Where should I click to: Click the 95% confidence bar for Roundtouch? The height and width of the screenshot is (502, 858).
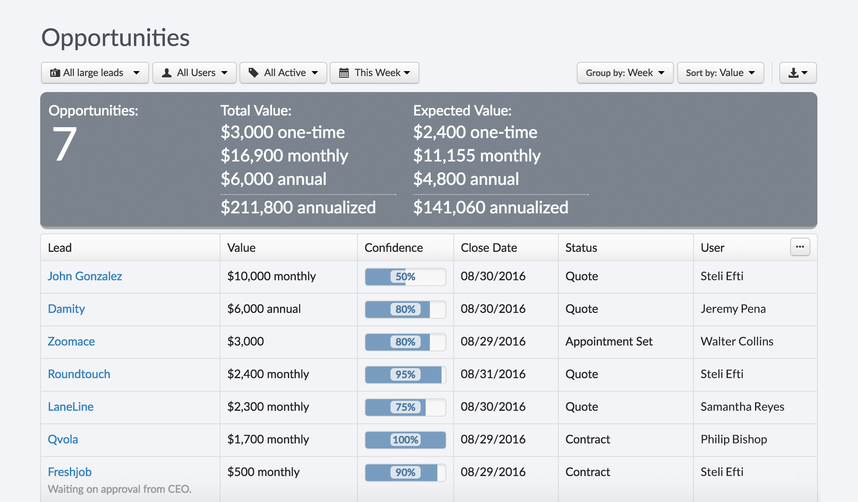click(405, 374)
